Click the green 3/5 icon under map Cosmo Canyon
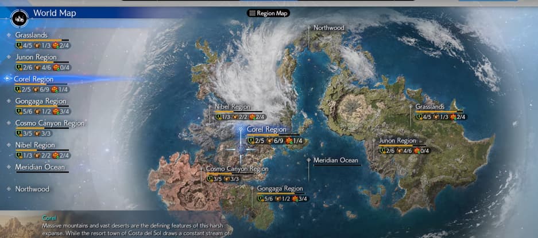 210,179
